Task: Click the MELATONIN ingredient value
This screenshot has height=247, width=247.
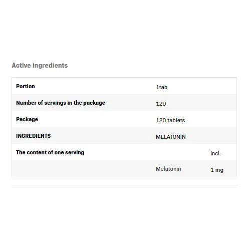Action: click(x=171, y=137)
